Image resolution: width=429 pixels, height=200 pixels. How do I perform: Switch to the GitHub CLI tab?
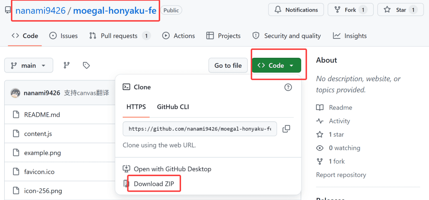pos(173,107)
